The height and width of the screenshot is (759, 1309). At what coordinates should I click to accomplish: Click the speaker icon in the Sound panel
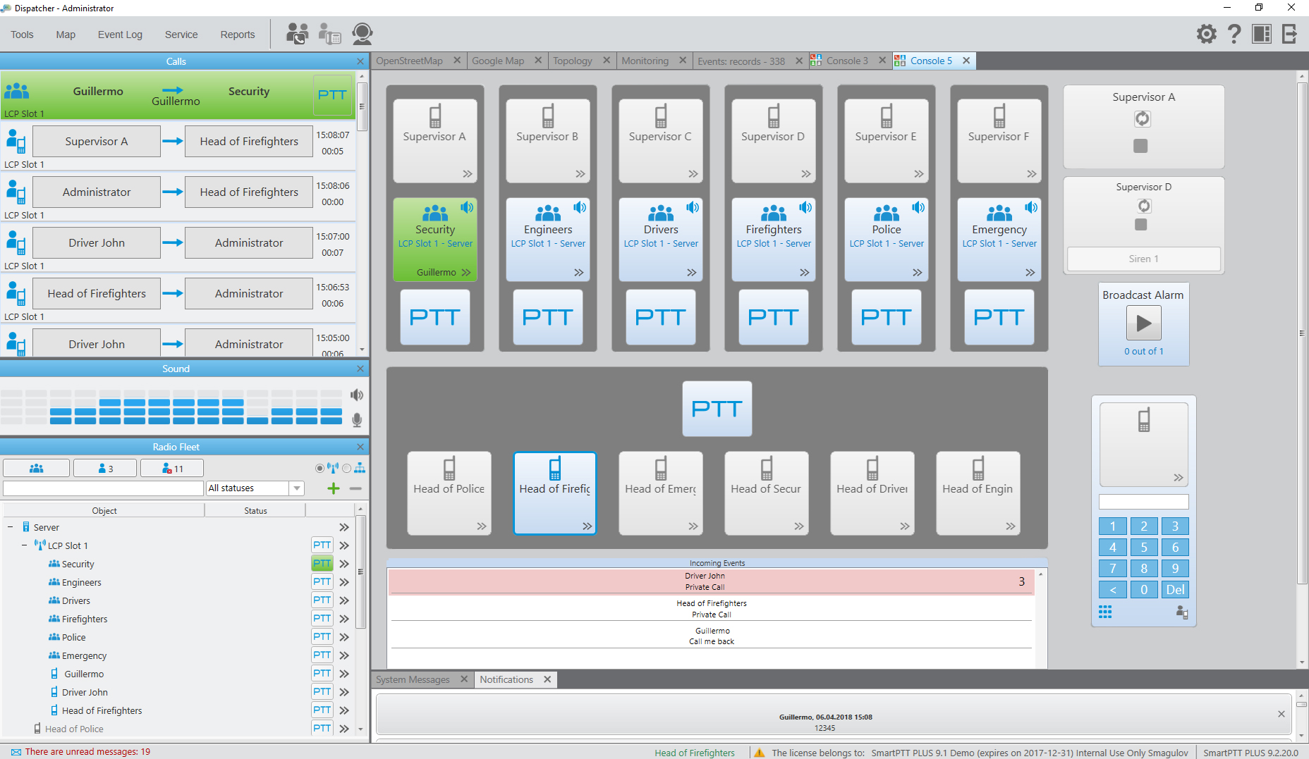click(357, 395)
